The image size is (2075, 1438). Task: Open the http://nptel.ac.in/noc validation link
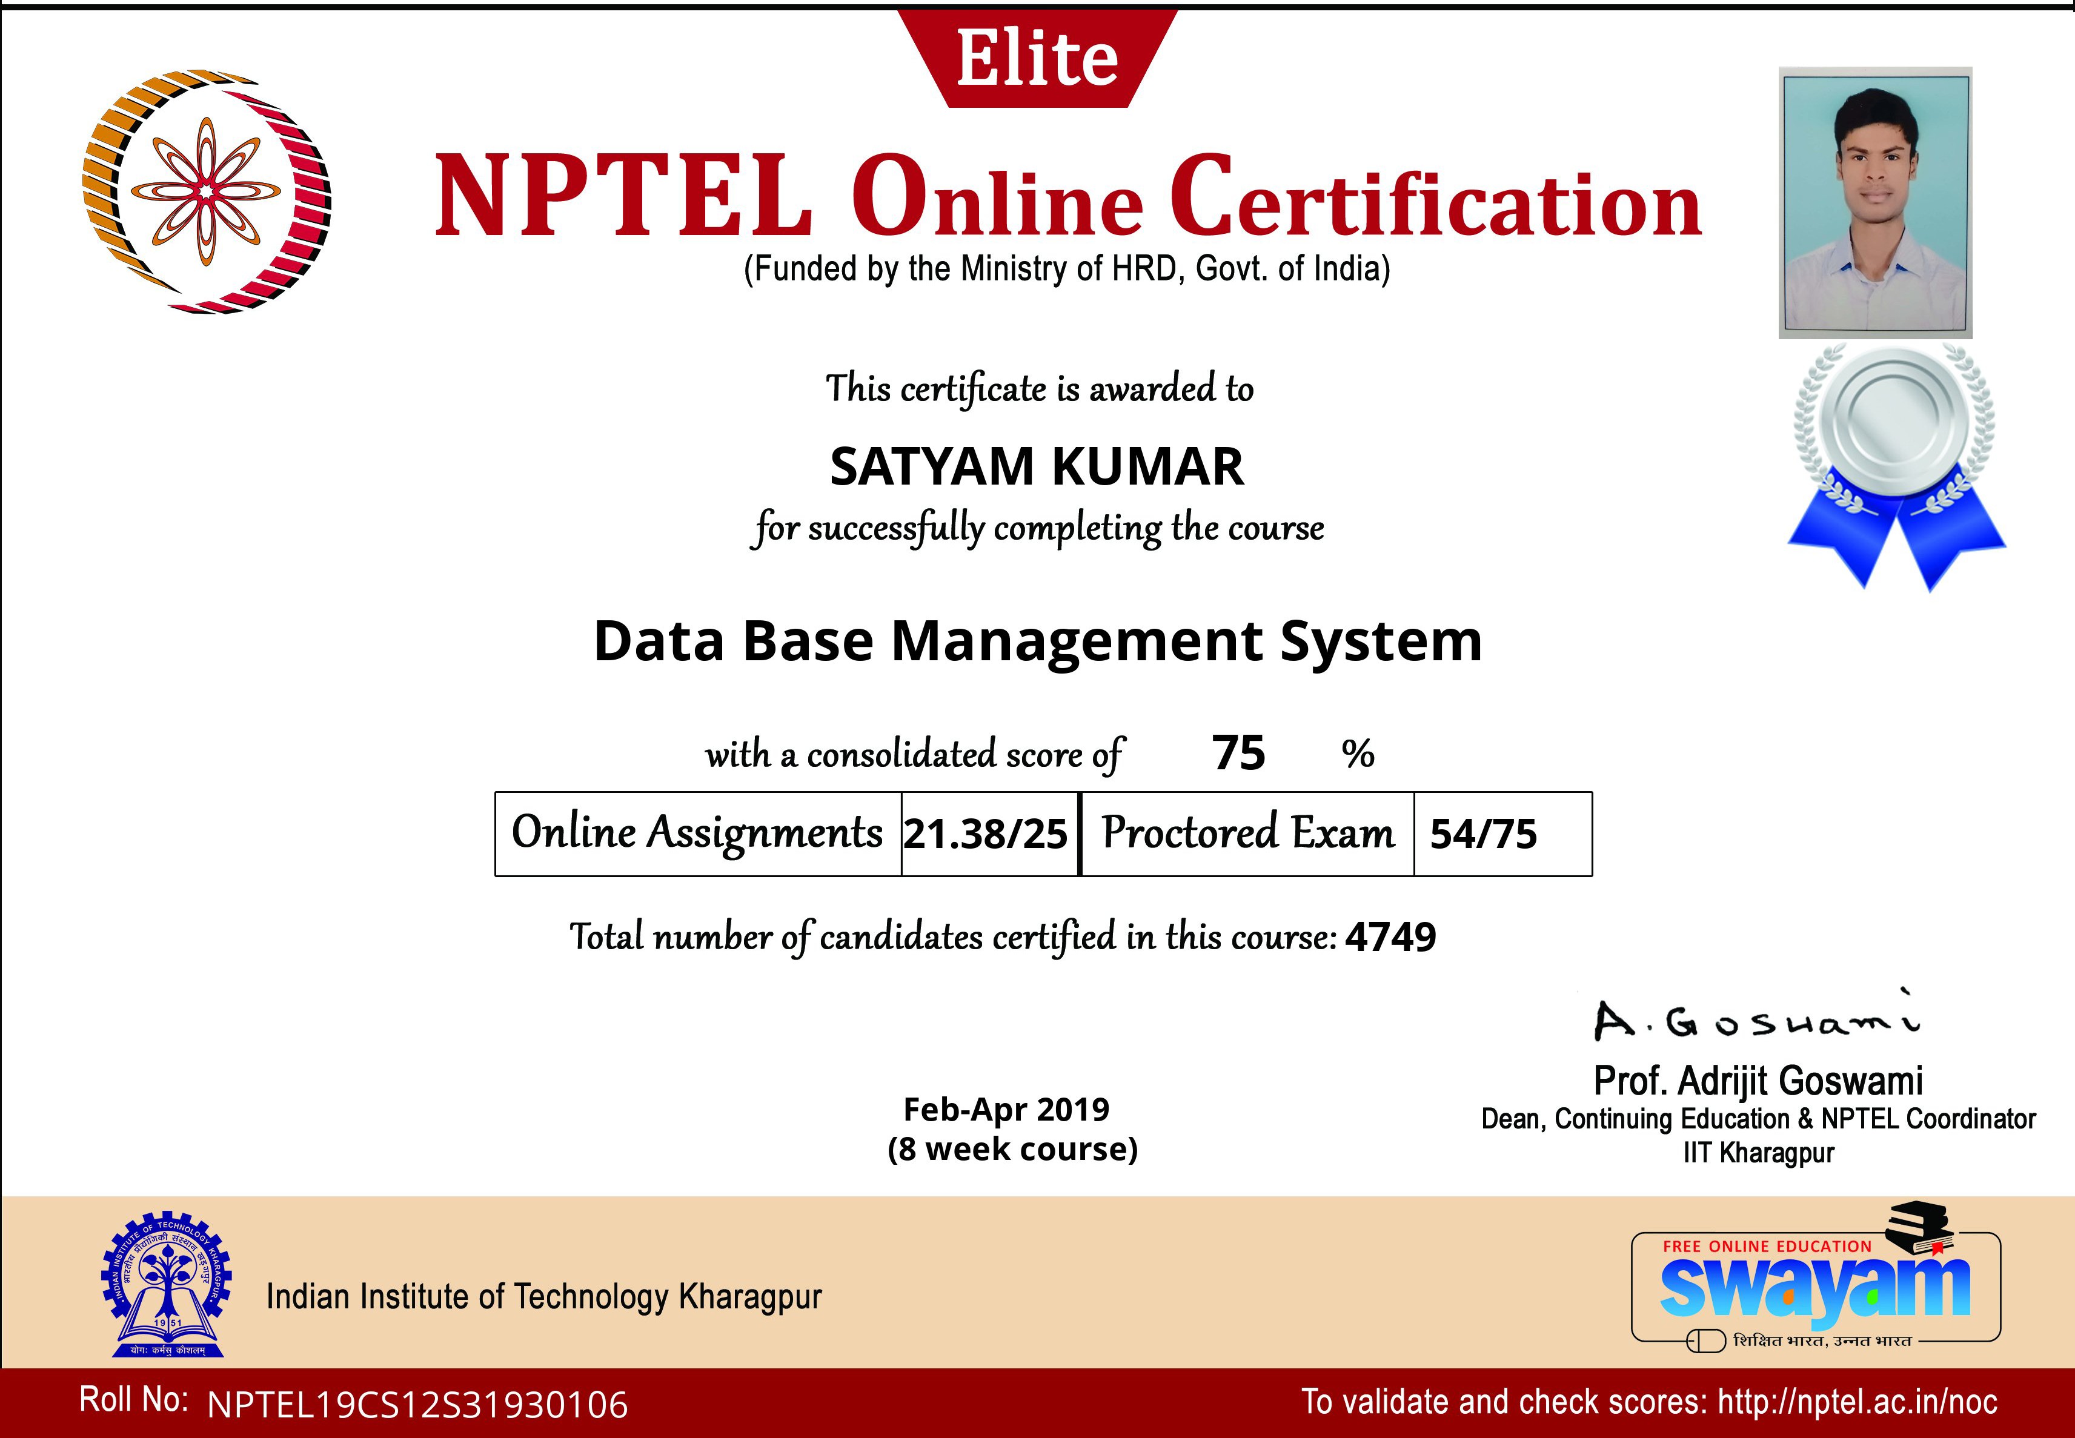(1858, 1402)
